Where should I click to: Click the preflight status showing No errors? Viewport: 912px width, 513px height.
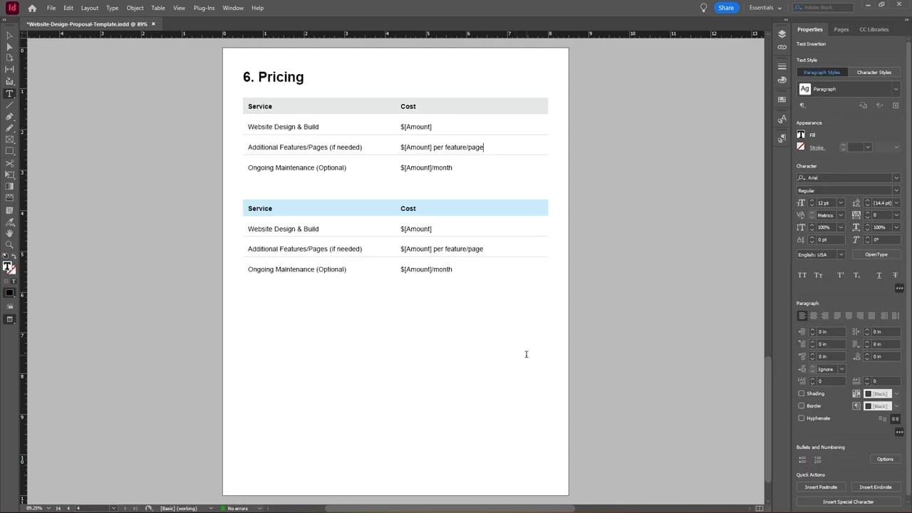tap(239, 509)
